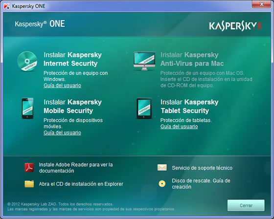The height and width of the screenshot is (219, 274).
Task: Click the smartphone icon for Mobile Security
Action: [x=27, y=108]
